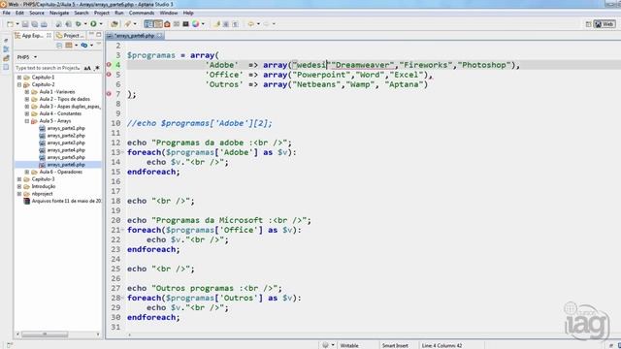Close the arrays_parte6.php editor tab
The height and width of the screenshot is (349, 621).
[x=159, y=36]
